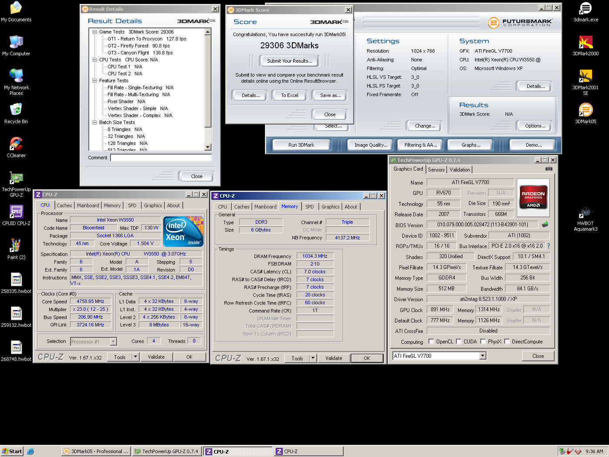Switch to TechPowerUp GPU-Z taskbar item
Screen dimensions: 609x457
(167, 451)
